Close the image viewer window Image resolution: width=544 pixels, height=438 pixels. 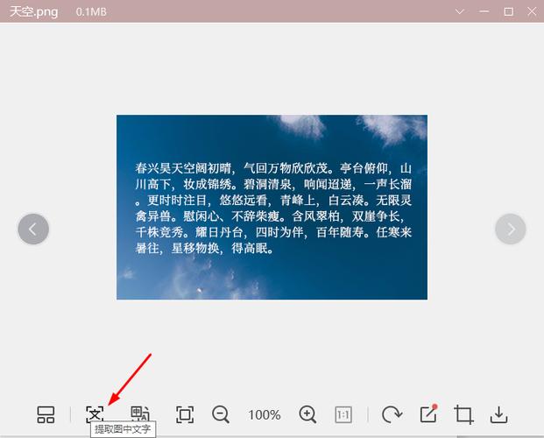coord(532,11)
